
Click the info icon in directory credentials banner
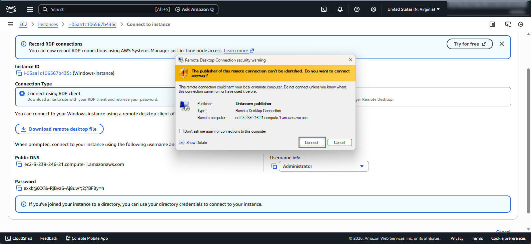pyautogui.click(x=24, y=204)
